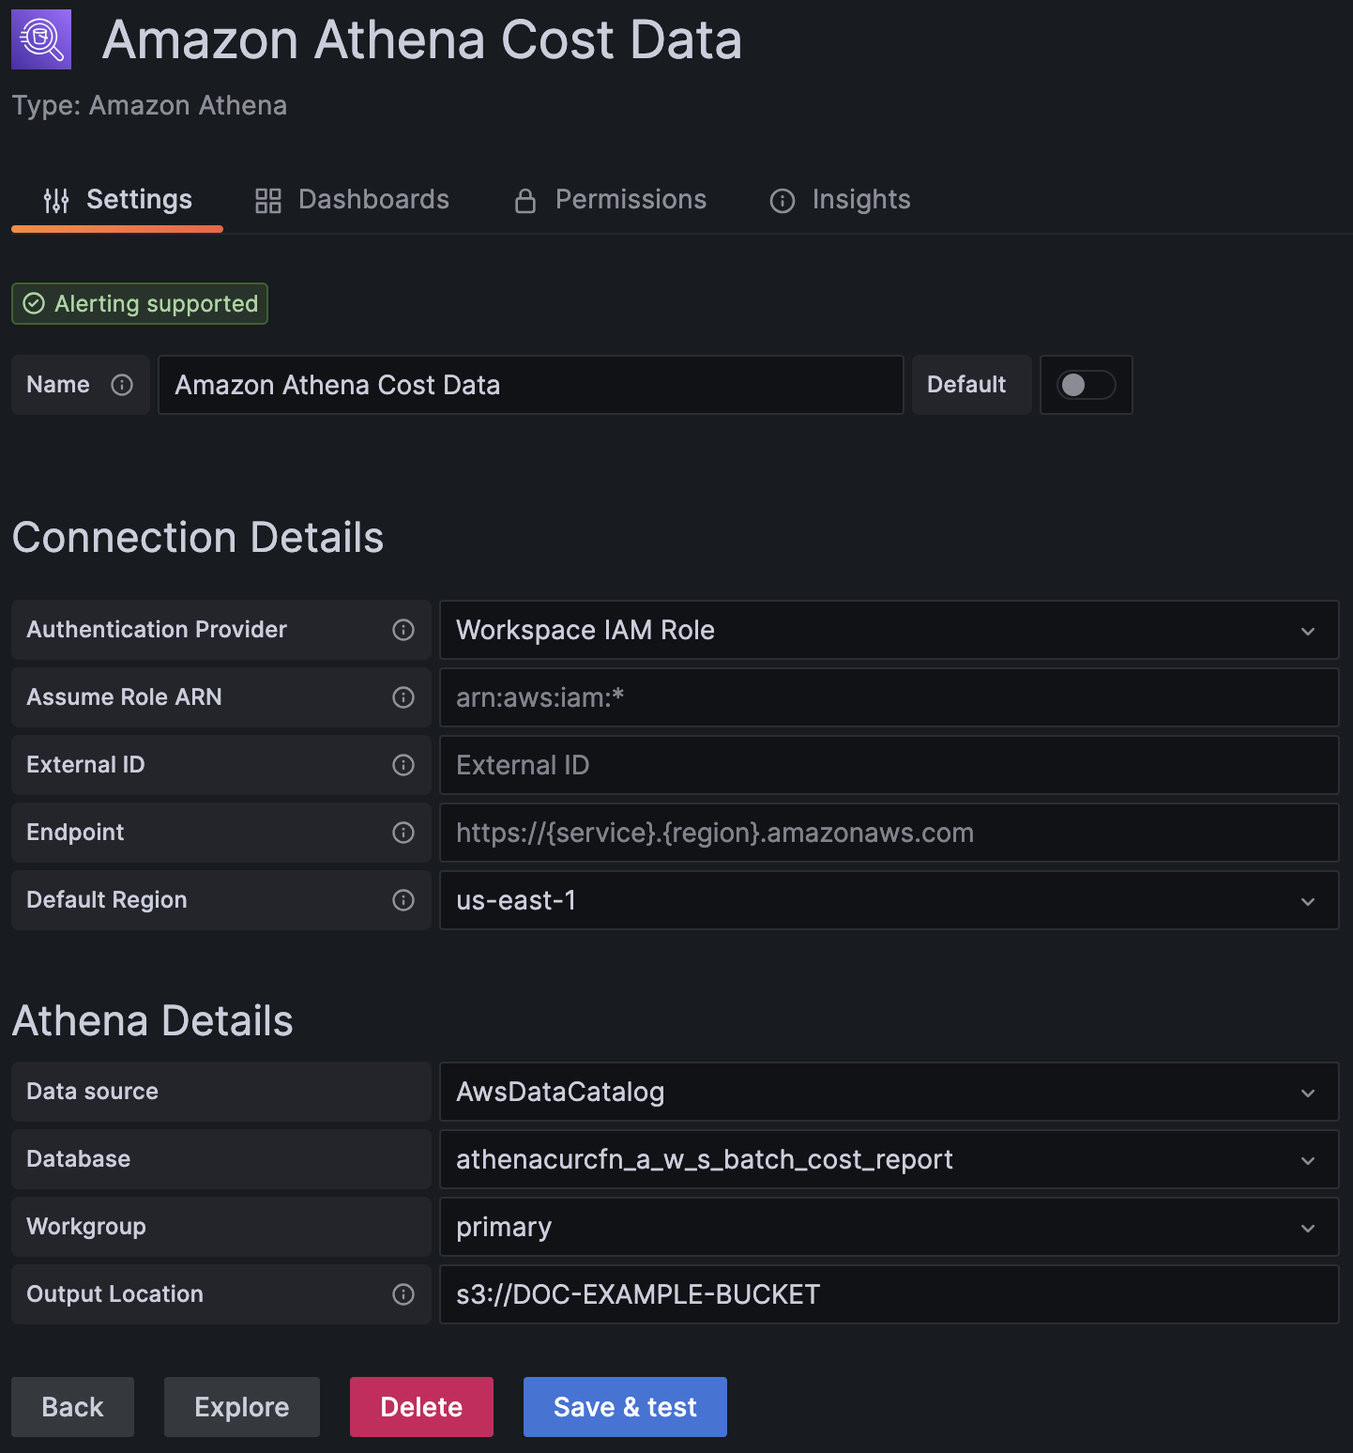This screenshot has width=1353, height=1453.
Task: Toggle the Default data source switch
Action: coord(1087,385)
